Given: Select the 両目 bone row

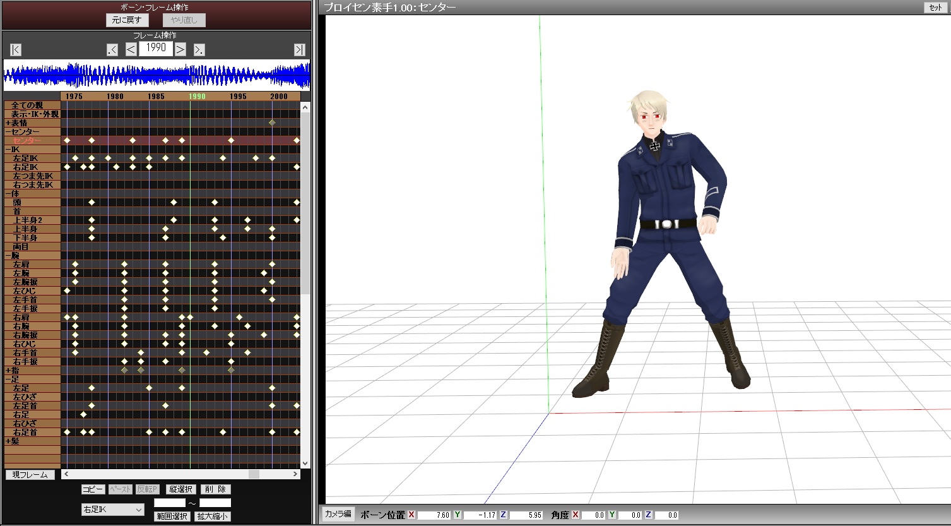Looking at the screenshot, I should 32,246.
